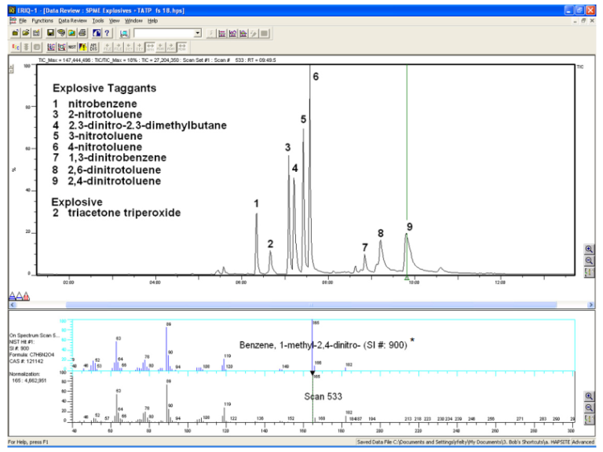This screenshot has height=452, width=603.
Task: Zoom in on the mass spectrum panel
Action: coord(590,398)
